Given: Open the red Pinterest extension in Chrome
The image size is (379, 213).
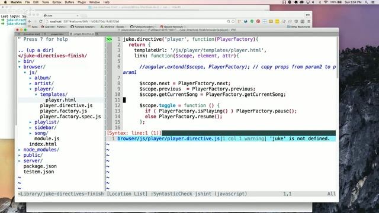Looking at the screenshot, I should click(x=258, y=21).
